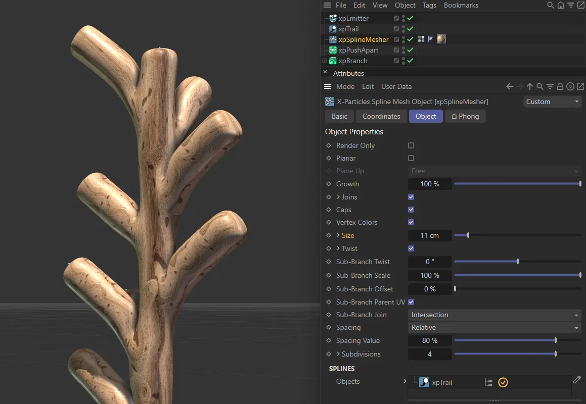
Task: Toggle the Planar checkbox
Action: (411, 158)
